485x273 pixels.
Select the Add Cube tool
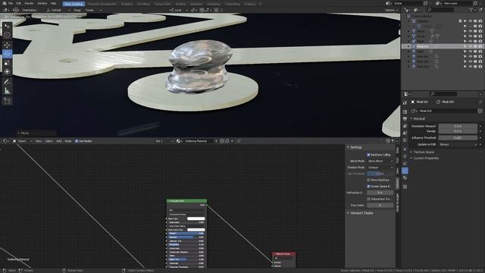coord(7,101)
